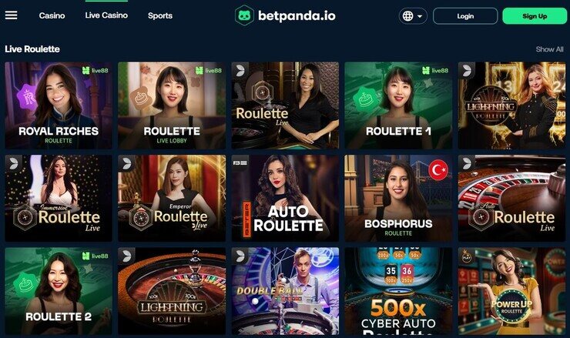Go to the Sports tab
This screenshot has height=338, width=570.
(x=160, y=15)
